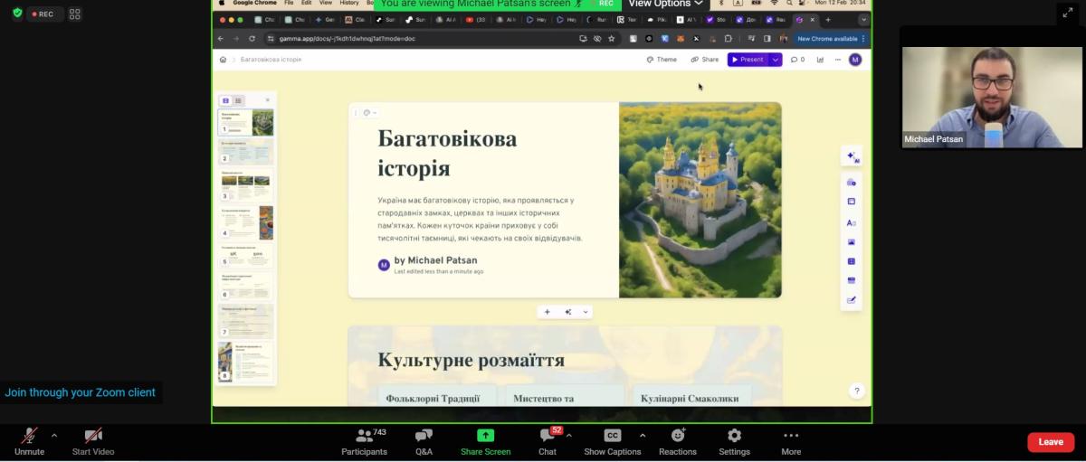Open the Participants panel
This screenshot has width=1086, height=462.
tap(364, 440)
